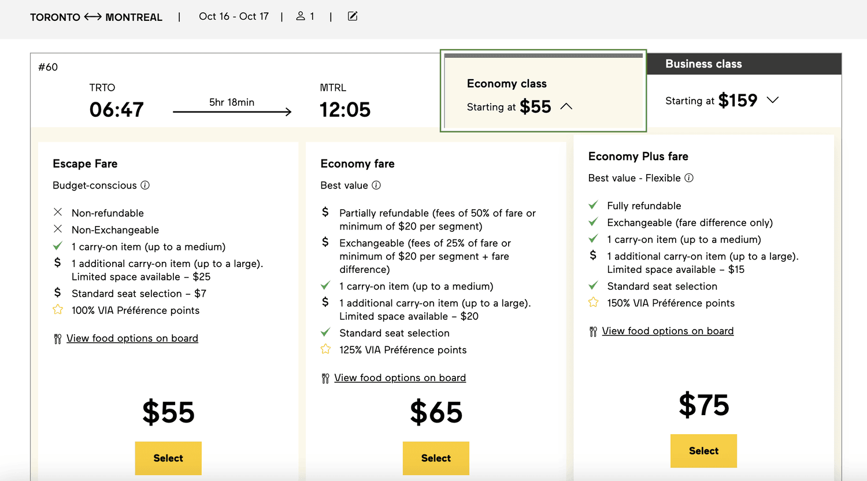Select the $55 Escape Fare
This screenshot has height=481, width=867.
tap(168, 458)
